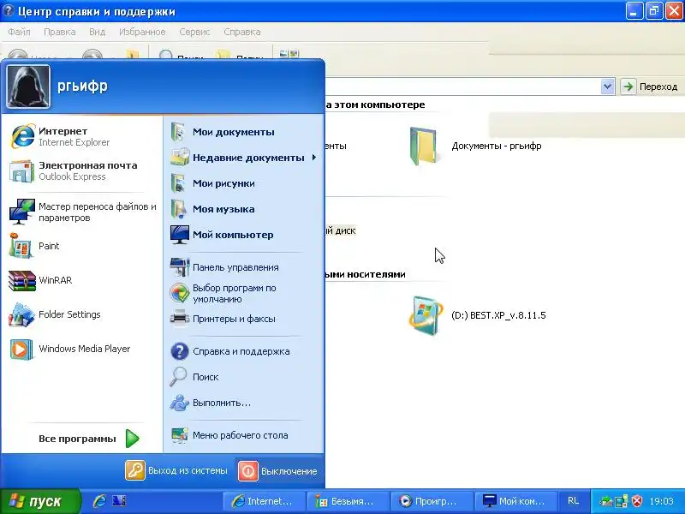Click the 19:03 taskbar clock
Image resolution: width=685 pixels, height=514 pixels.
[x=661, y=501]
